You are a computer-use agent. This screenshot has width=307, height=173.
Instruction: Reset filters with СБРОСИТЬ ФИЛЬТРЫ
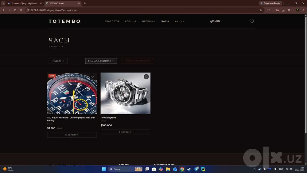(x=137, y=61)
